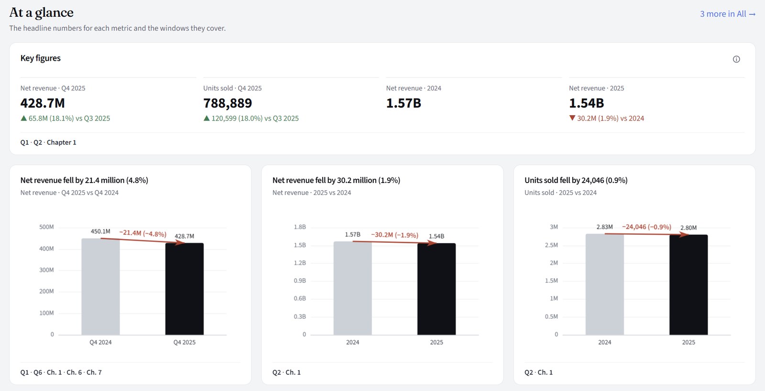This screenshot has height=391, width=765.
Task: Open Q1 reference under Key figures
Action: [24, 142]
